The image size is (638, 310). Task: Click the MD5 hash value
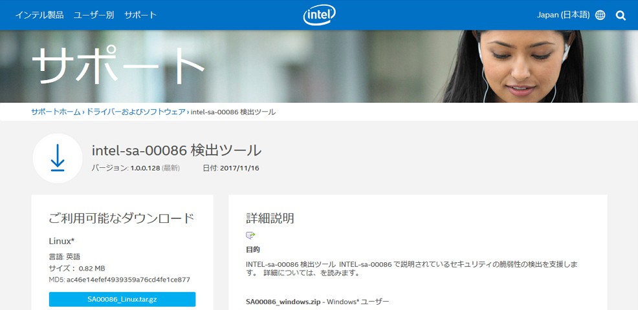point(128,280)
